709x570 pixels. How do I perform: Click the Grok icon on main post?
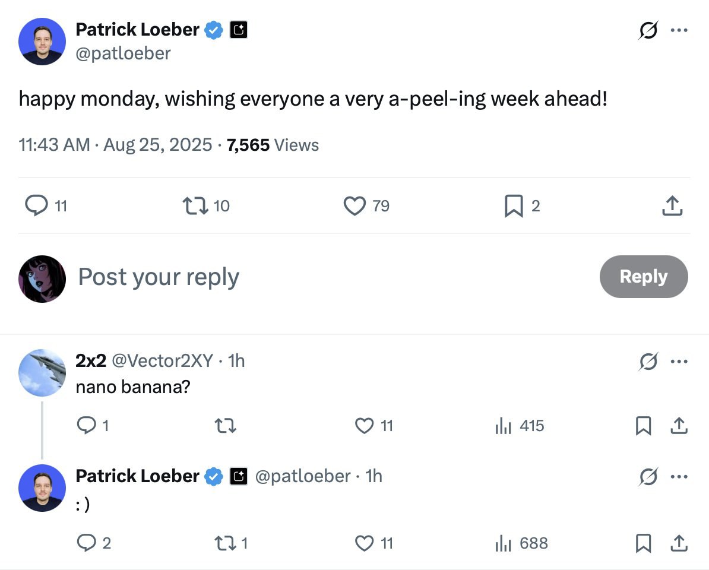(x=648, y=31)
